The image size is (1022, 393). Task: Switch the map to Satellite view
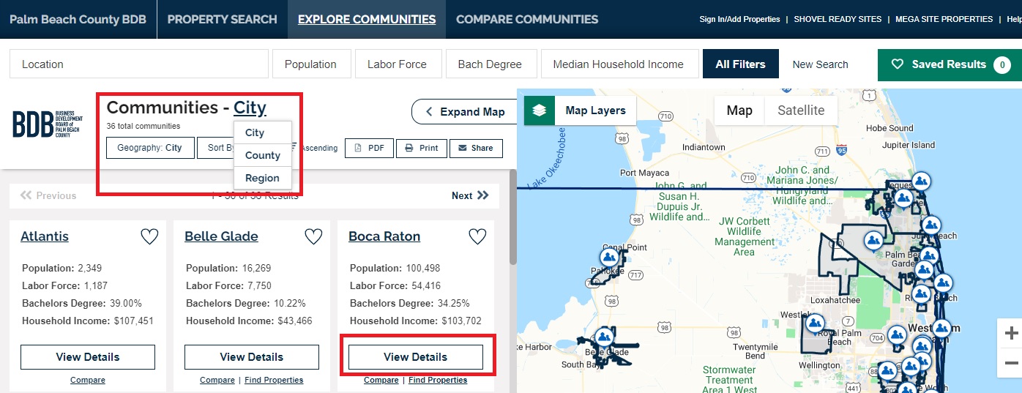(x=801, y=111)
